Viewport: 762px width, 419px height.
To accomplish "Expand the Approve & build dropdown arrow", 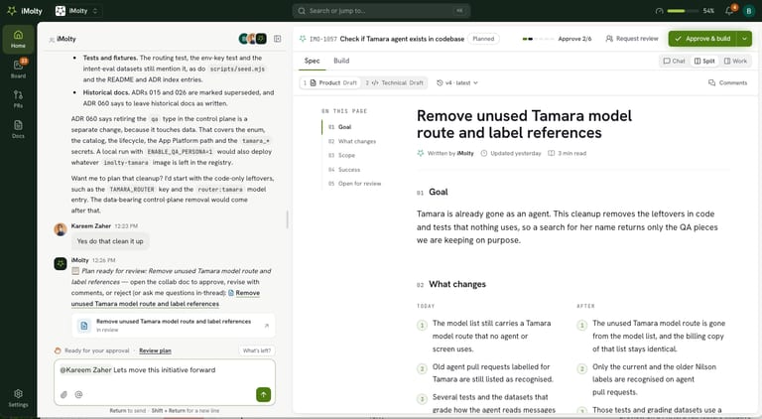I will tap(744, 39).
